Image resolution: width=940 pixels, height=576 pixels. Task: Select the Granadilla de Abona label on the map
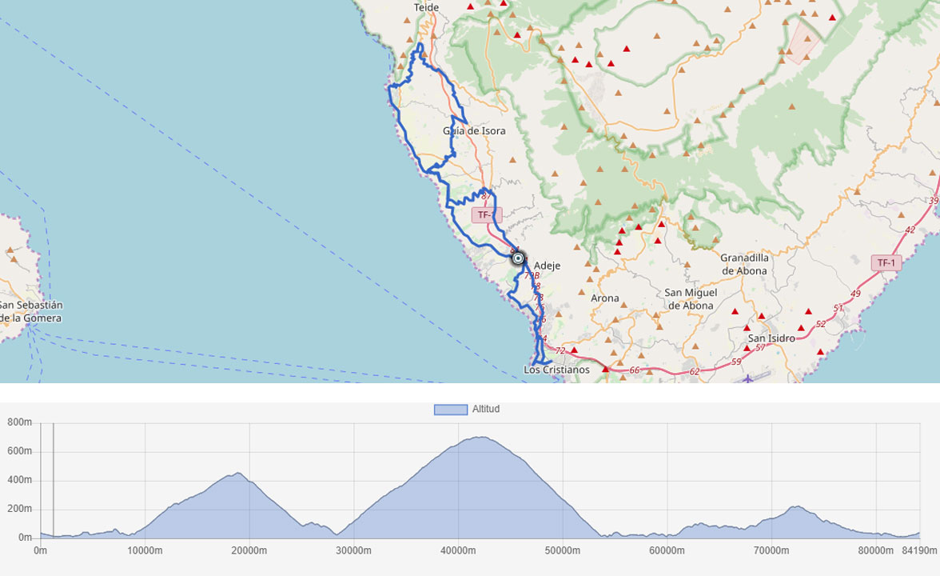[744, 264]
